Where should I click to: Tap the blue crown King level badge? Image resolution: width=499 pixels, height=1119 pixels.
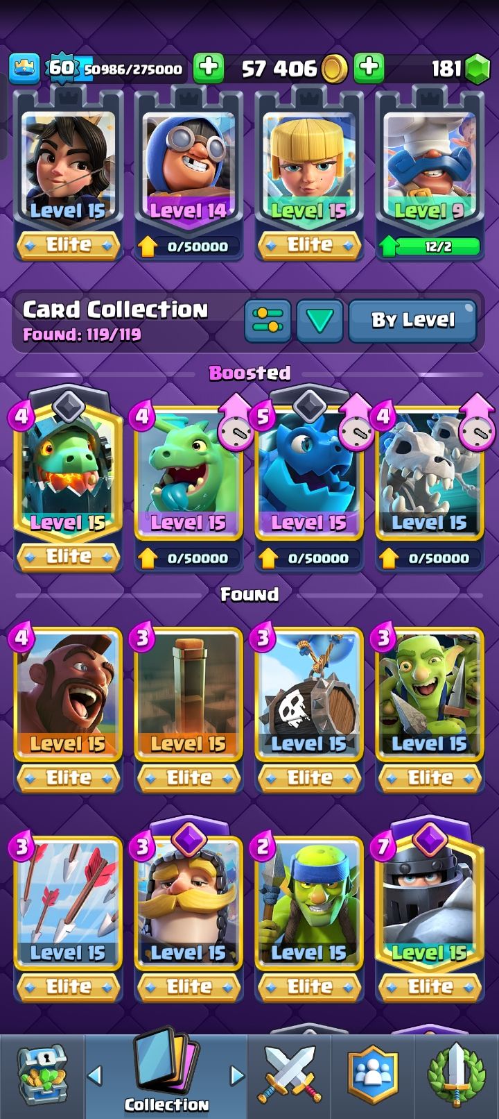point(24,67)
